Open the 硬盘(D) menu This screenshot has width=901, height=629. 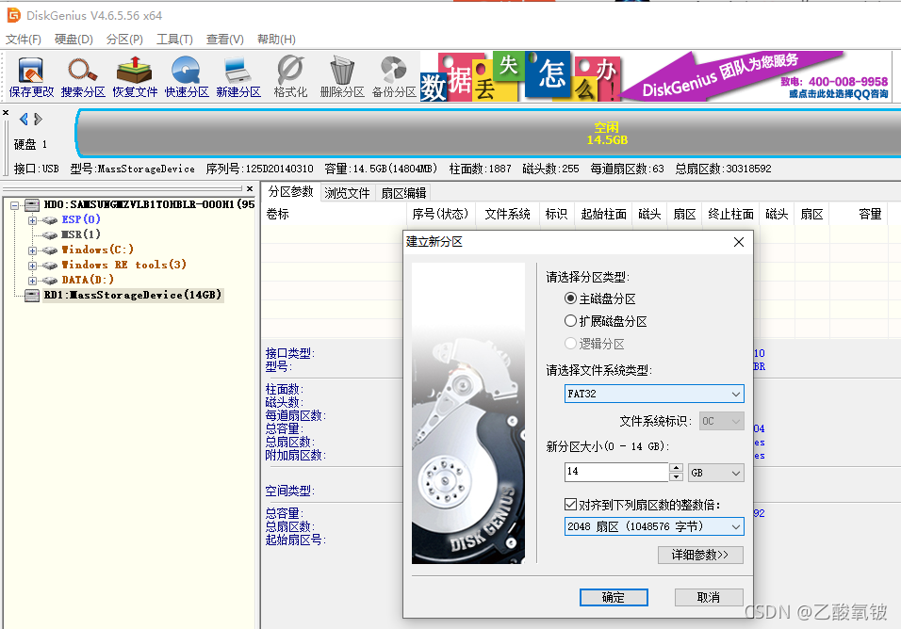pos(74,39)
